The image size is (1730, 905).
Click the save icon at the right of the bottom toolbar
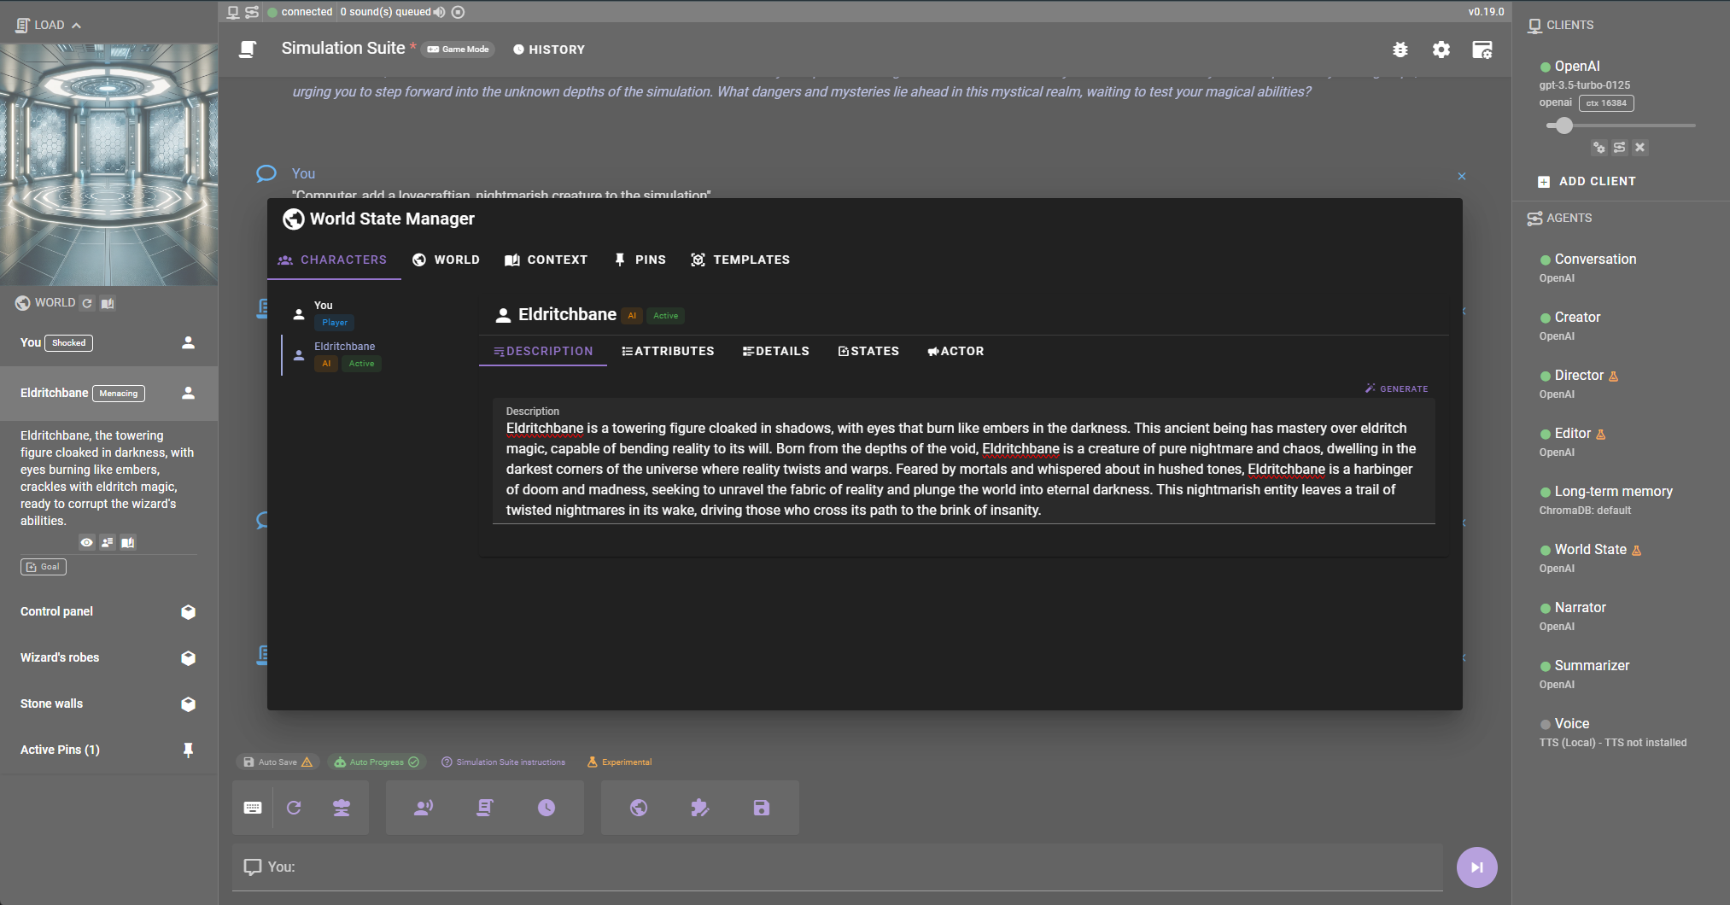[x=761, y=807]
